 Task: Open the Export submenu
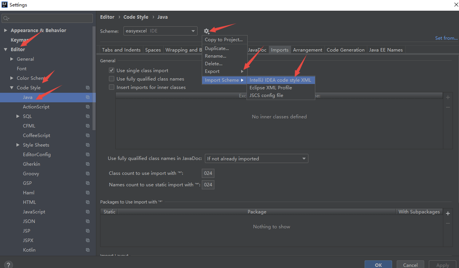(224, 71)
